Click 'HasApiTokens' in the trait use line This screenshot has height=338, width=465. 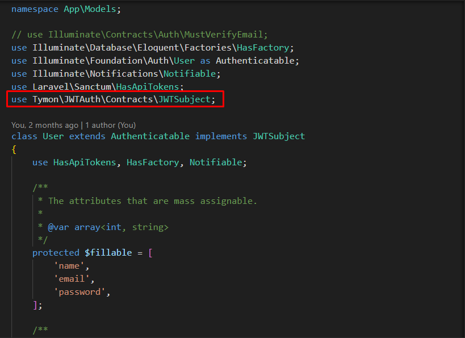(85, 162)
